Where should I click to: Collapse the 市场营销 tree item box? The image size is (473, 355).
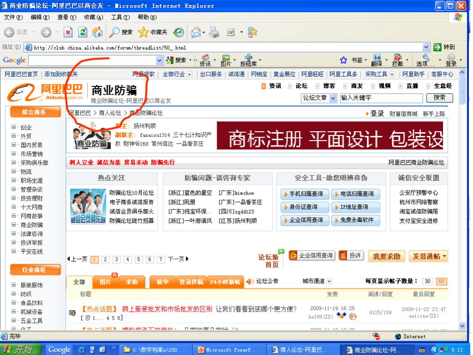13,153
